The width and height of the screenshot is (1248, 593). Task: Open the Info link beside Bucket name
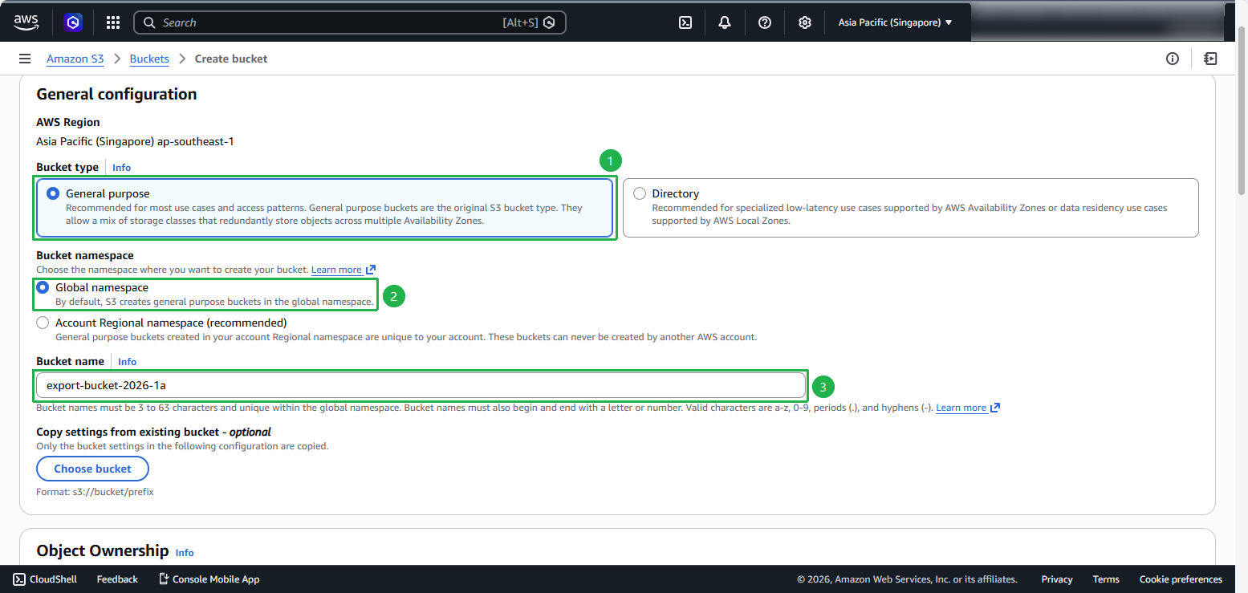click(127, 362)
